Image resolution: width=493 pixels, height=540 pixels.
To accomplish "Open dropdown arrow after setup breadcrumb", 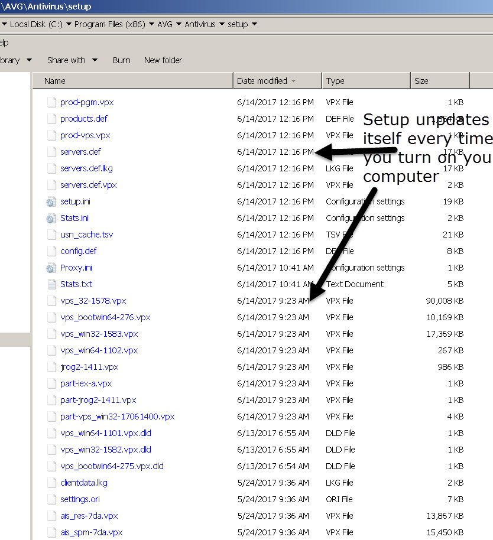I will pos(254,24).
